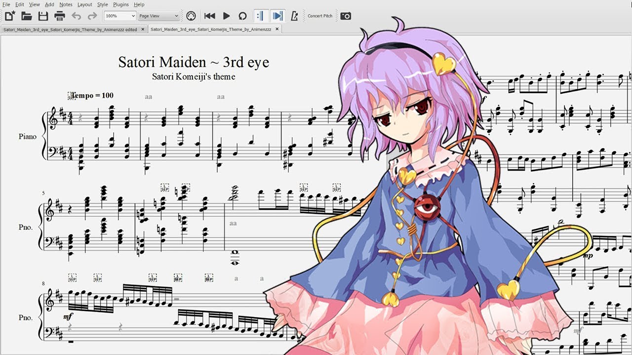Toggle the metronome
This screenshot has height=355, width=632.
tap(295, 16)
